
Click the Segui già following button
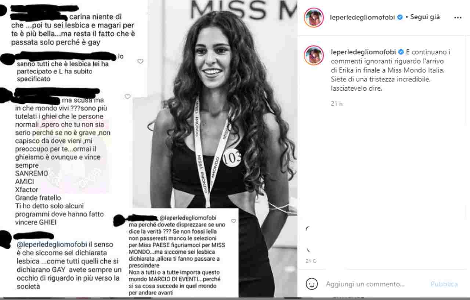(425, 17)
